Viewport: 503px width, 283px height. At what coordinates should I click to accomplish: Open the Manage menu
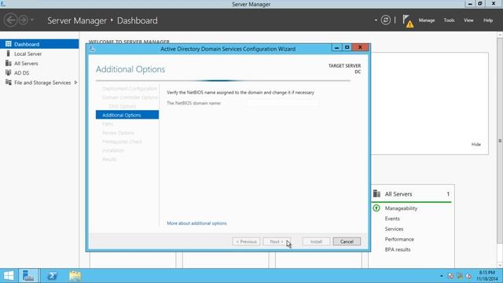point(427,20)
